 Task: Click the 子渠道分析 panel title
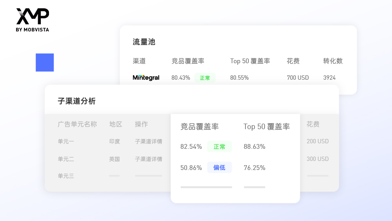click(x=77, y=101)
